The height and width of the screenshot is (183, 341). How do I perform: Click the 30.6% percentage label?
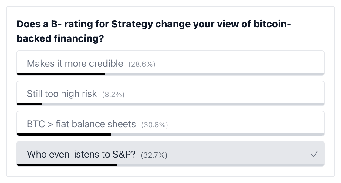point(155,125)
